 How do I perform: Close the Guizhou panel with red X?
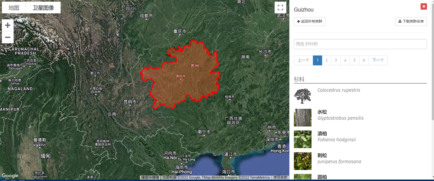(423, 7)
